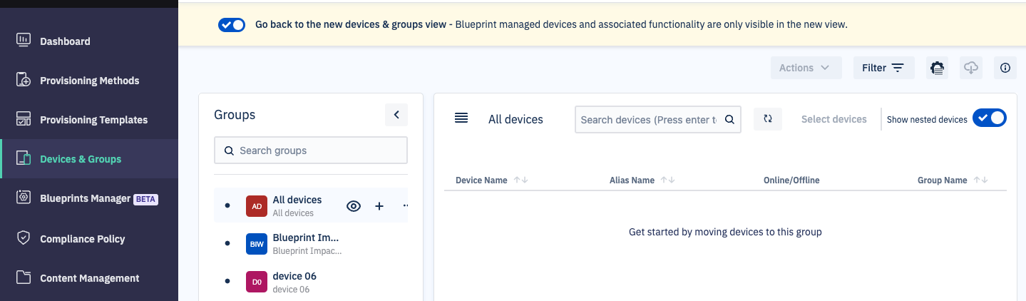Open the Actions dropdown
The width and height of the screenshot is (1026, 301).
tap(806, 68)
